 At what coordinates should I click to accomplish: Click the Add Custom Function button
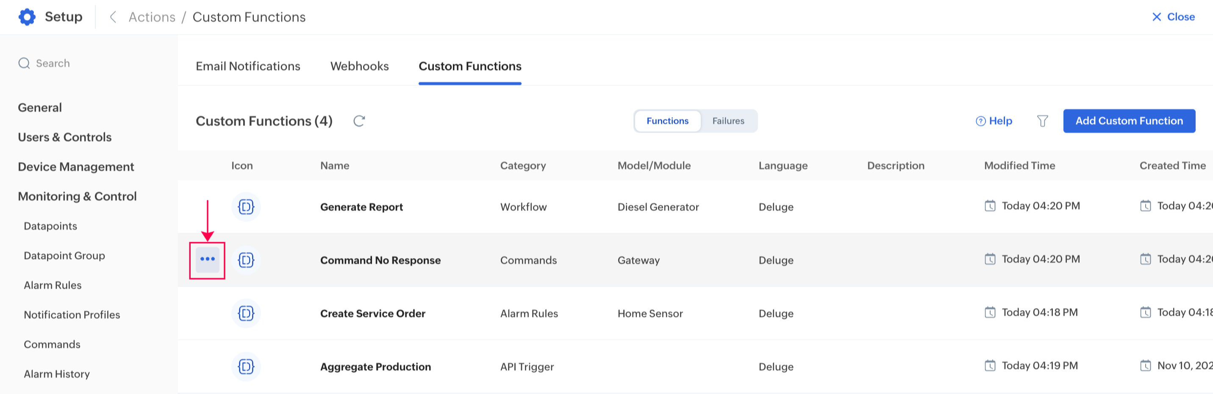[1129, 121]
